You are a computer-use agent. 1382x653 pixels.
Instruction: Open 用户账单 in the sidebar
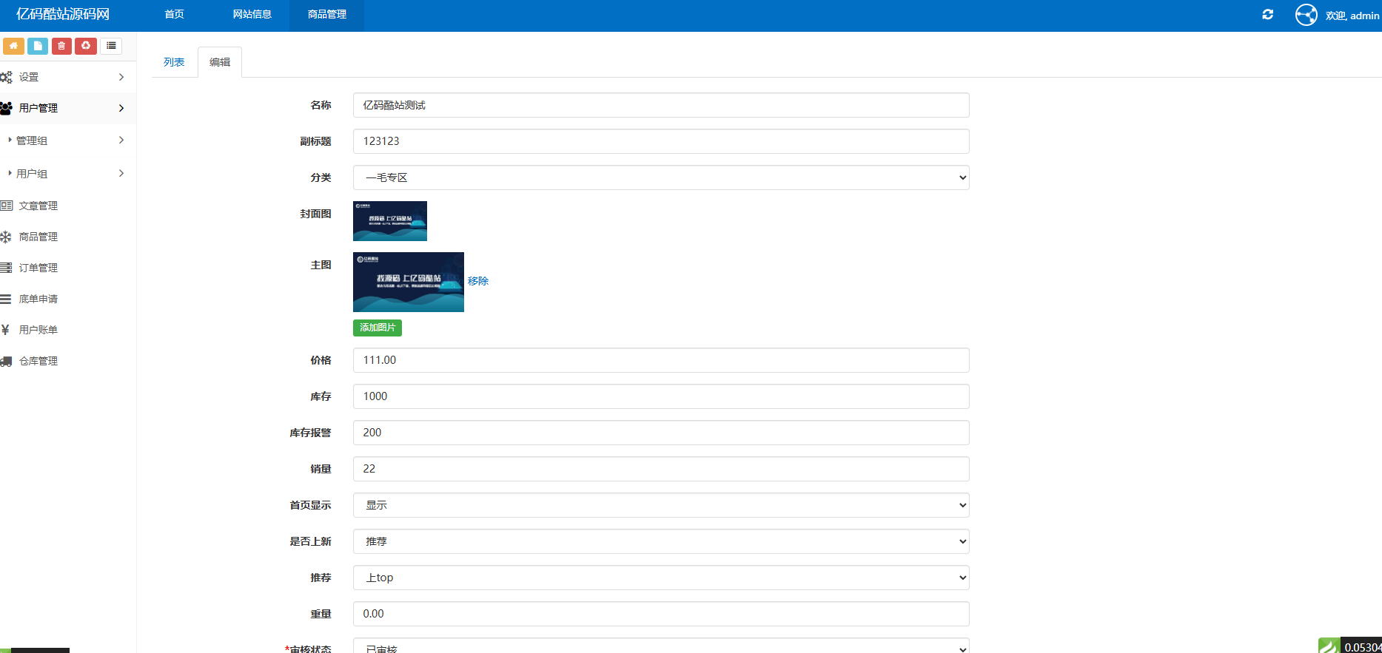(38, 330)
